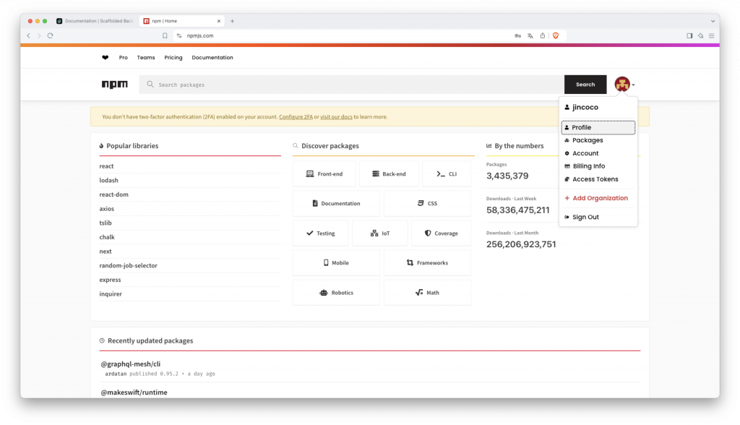
Task: Open the lodash library
Action: pos(108,181)
